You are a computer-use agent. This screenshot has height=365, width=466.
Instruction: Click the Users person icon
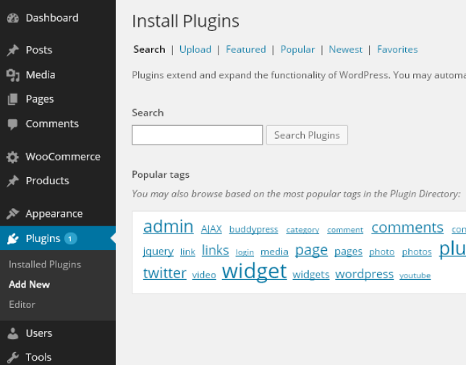(12, 333)
